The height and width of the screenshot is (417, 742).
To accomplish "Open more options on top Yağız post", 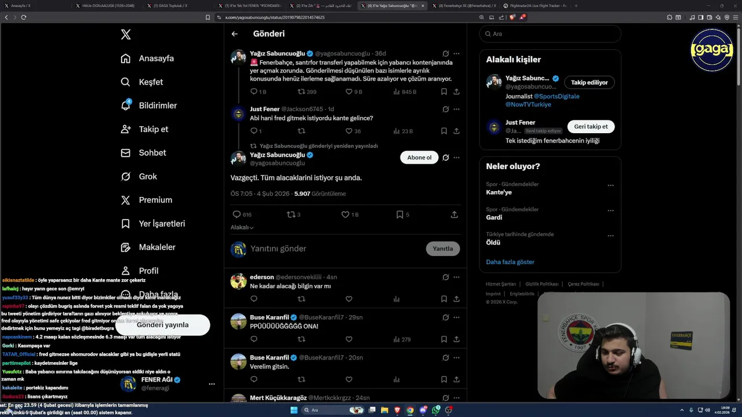I will (x=456, y=53).
